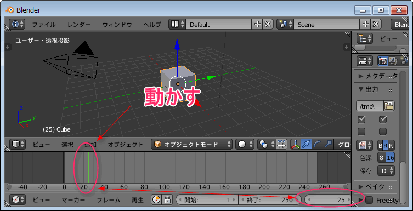Enable the scale manipulator icon

[x=328, y=144]
